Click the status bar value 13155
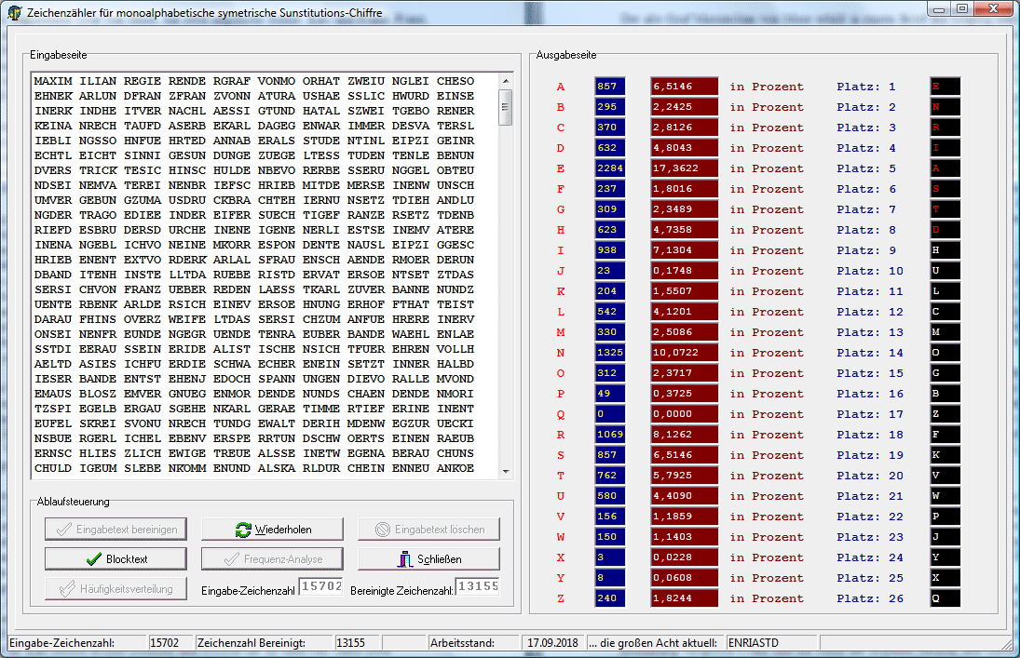This screenshot has width=1020, height=658. [350, 643]
